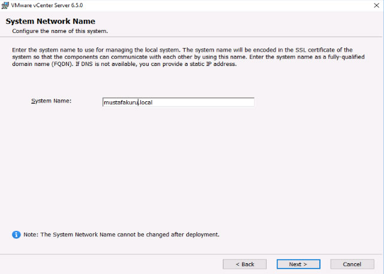The image size is (384, 274).
Task: Click Next to continue the installation
Action: click(x=298, y=264)
